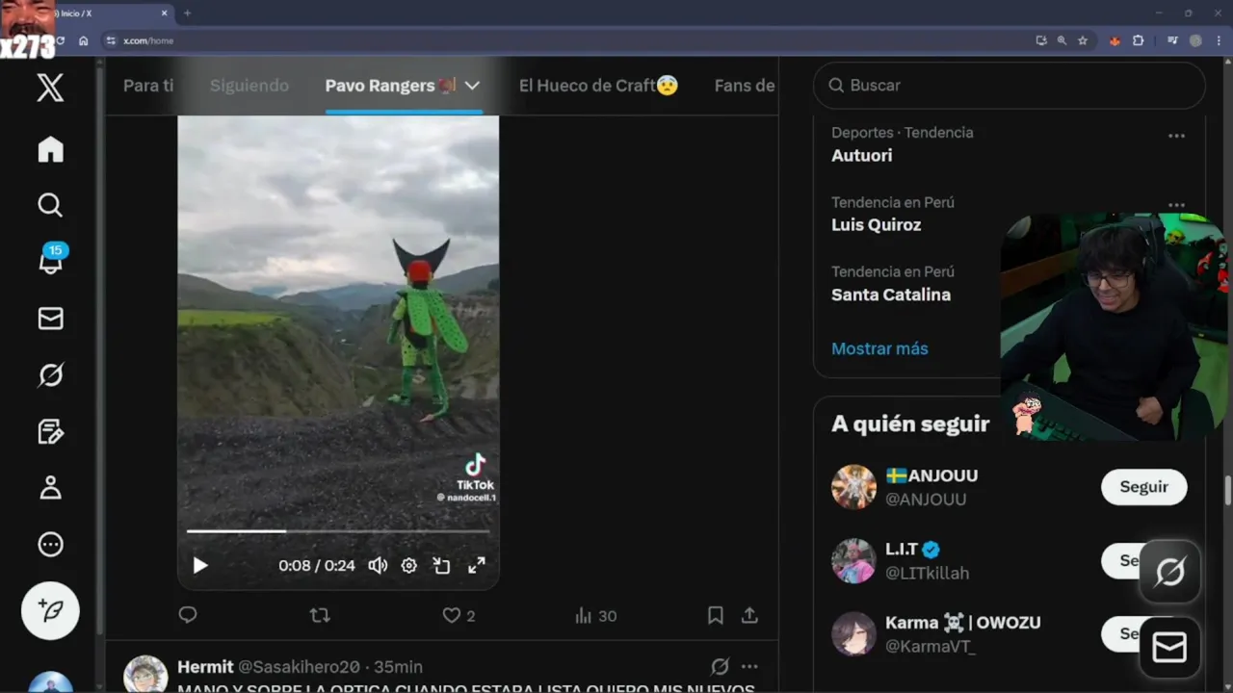
Task: Play the TikTok video
Action: 199,566
